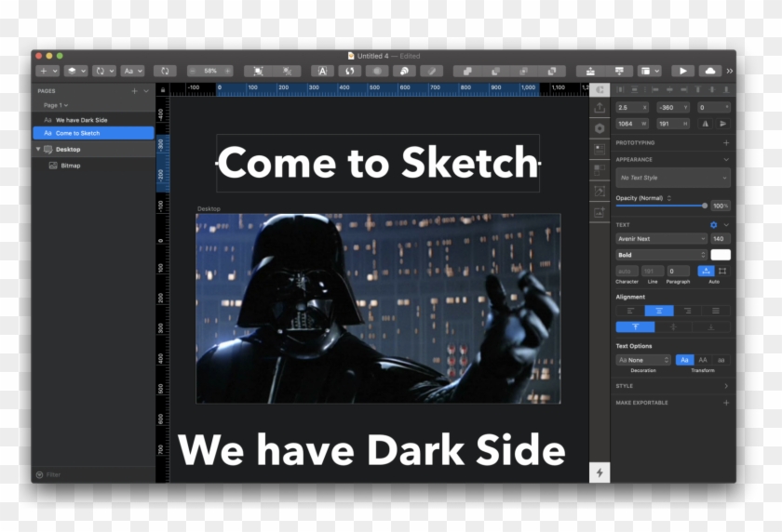
Task: Set text transform to uppercase AA
Action: point(703,360)
